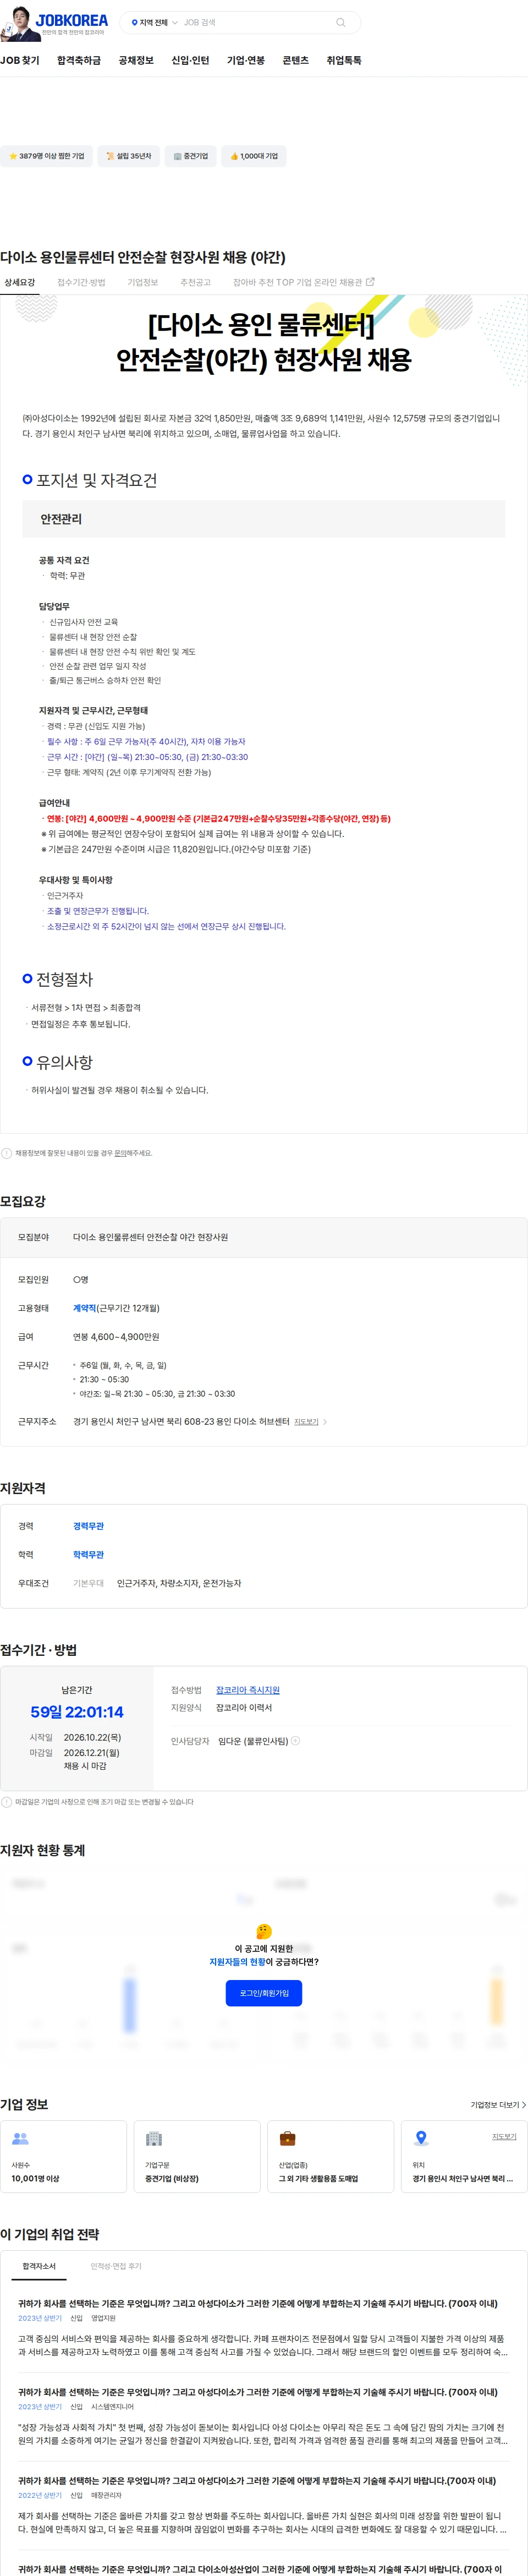
Task: Click the 중견기업 (비상장) company type text
Action: pos(172,2179)
